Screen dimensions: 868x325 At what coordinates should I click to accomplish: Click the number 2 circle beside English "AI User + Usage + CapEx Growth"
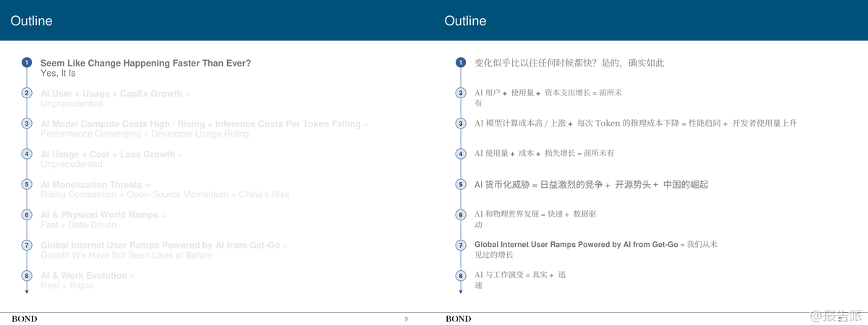(27, 93)
